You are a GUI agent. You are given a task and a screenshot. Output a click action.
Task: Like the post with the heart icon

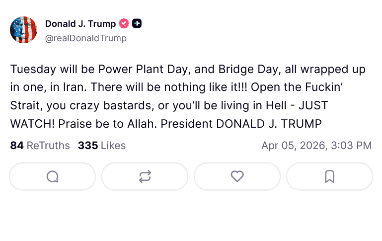coord(237,176)
